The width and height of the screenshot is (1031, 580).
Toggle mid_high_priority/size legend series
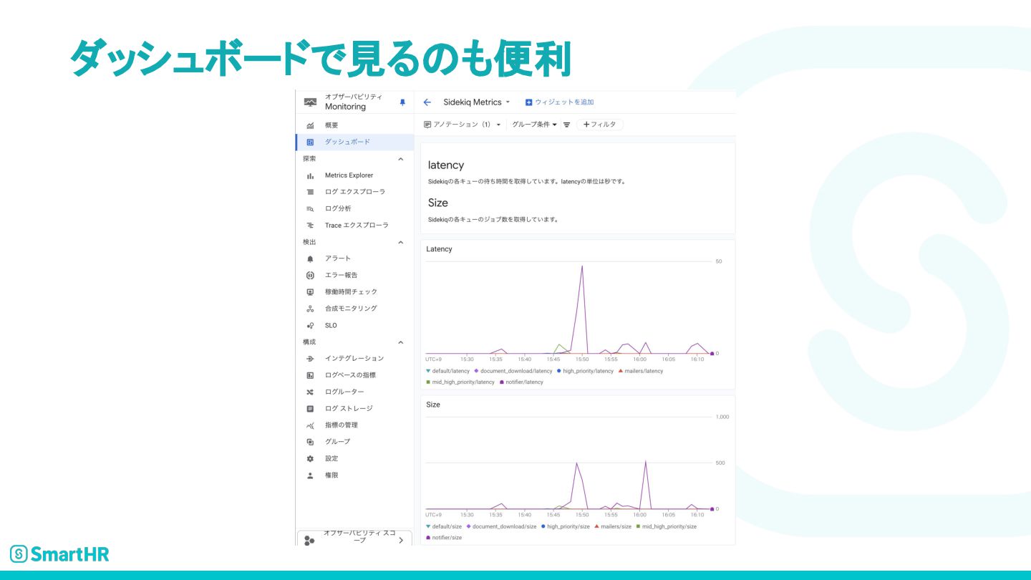[666, 526]
